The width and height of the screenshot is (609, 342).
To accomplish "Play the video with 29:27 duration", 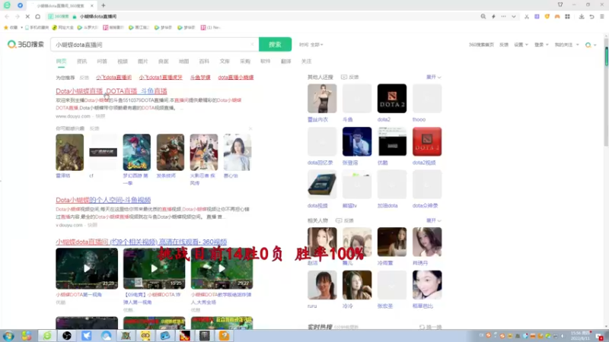I will (222, 268).
